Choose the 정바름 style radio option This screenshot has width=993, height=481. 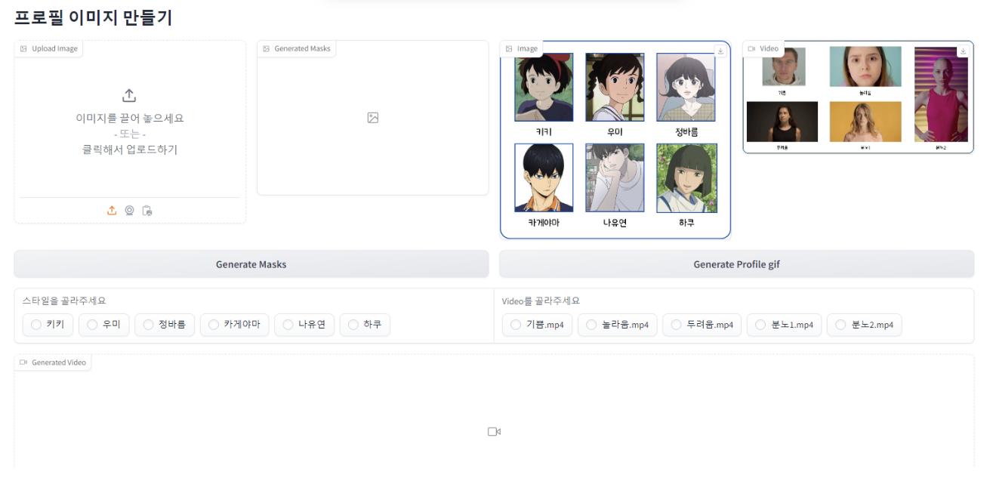pyautogui.click(x=165, y=325)
